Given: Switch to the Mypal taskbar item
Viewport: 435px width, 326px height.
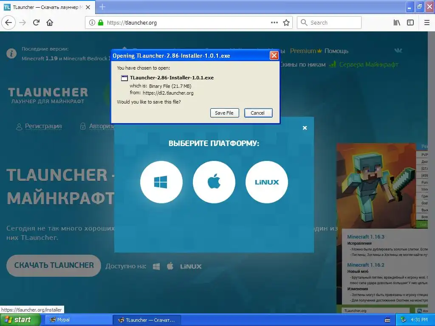Looking at the screenshot, I should 78,320.
